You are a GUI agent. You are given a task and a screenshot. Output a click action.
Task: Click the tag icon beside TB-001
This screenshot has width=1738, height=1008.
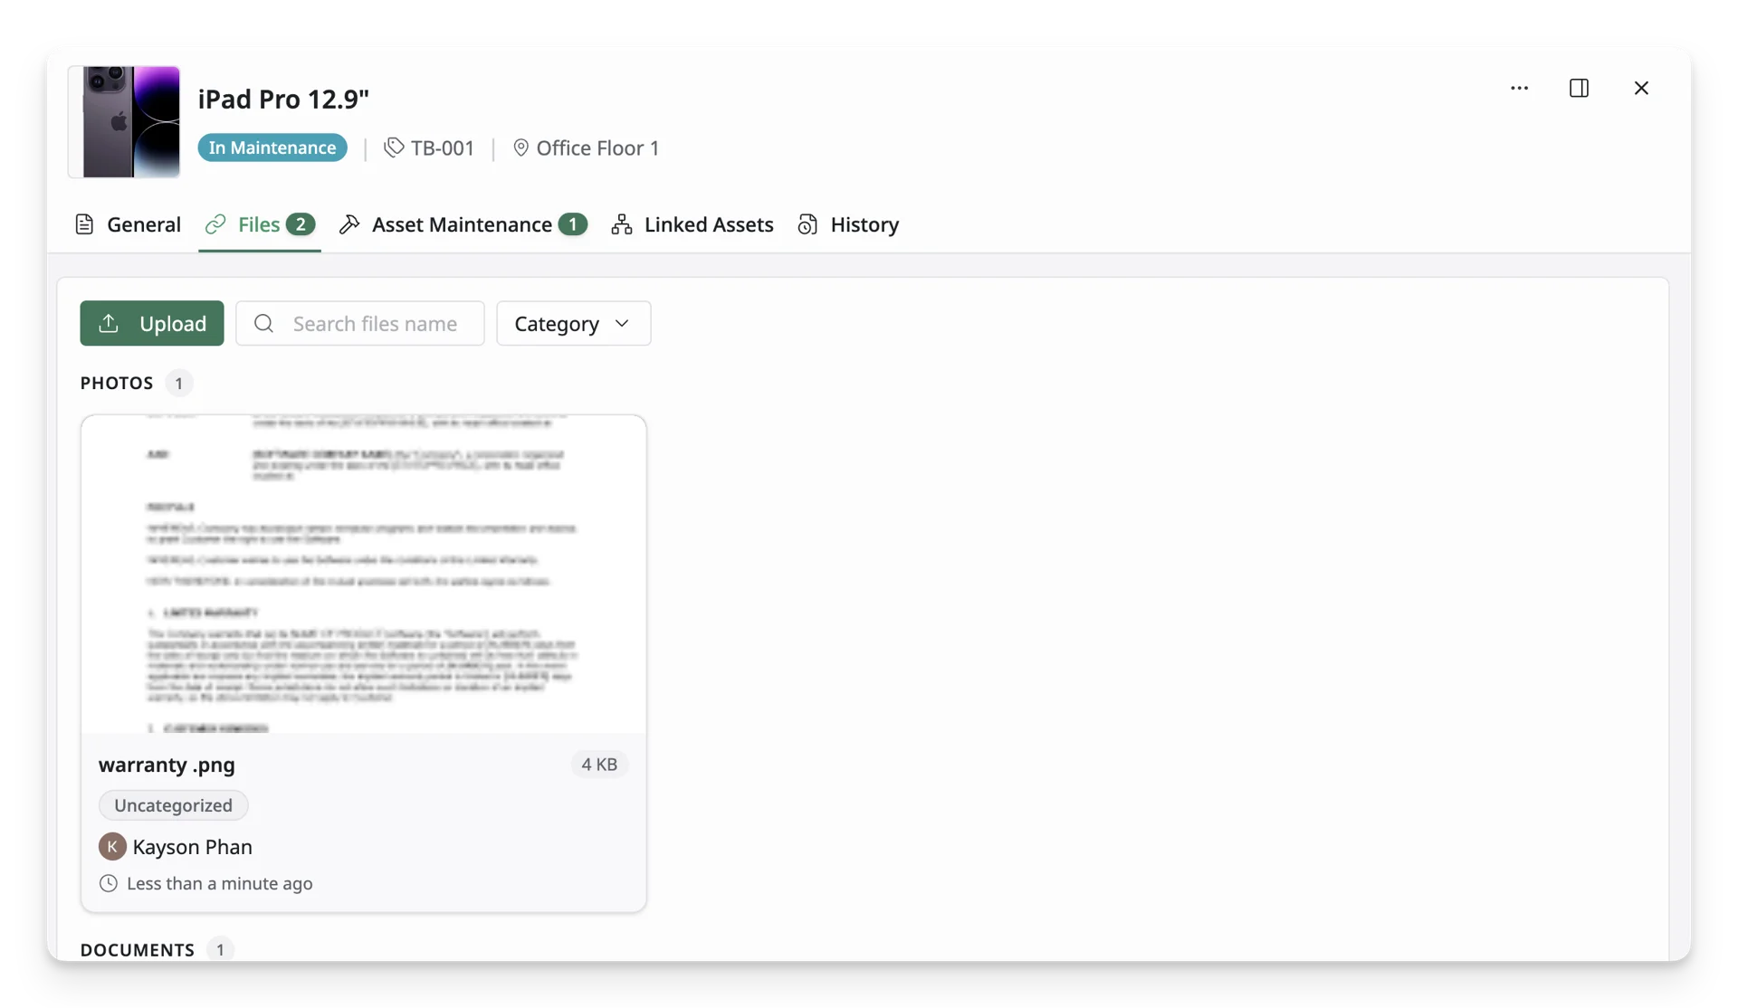tap(394, 147)
